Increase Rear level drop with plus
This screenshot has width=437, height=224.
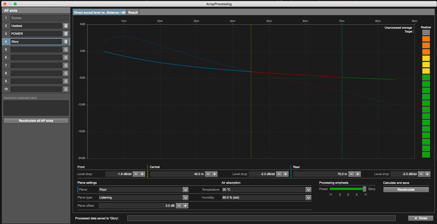coord(427,174)
